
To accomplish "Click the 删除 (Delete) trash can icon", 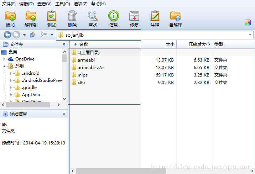I will (x=72, y=16).
